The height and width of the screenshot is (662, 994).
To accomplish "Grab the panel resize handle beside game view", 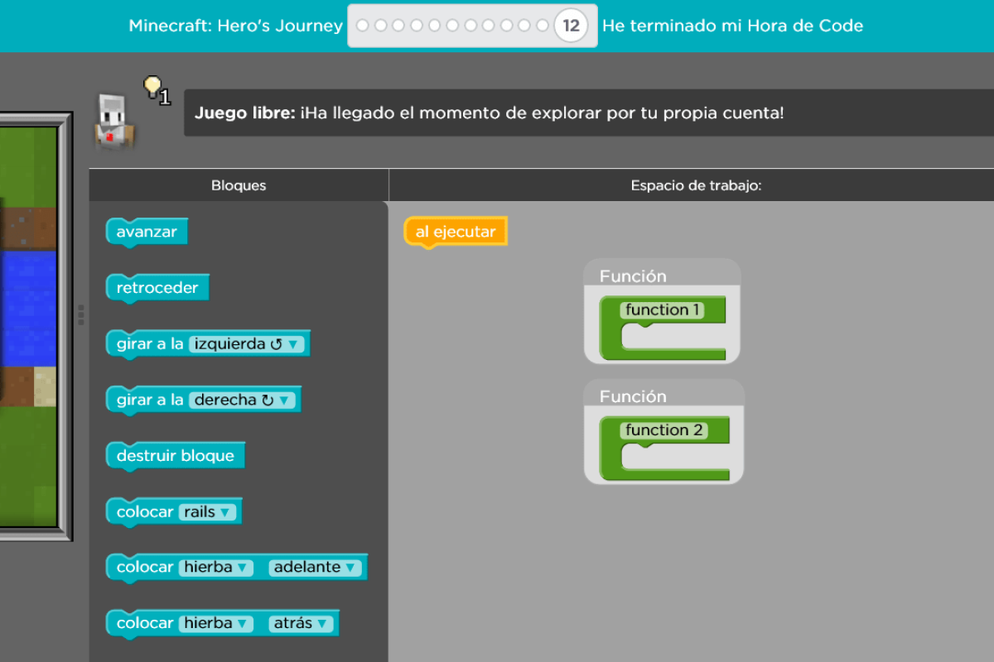I will pos(80,314).
